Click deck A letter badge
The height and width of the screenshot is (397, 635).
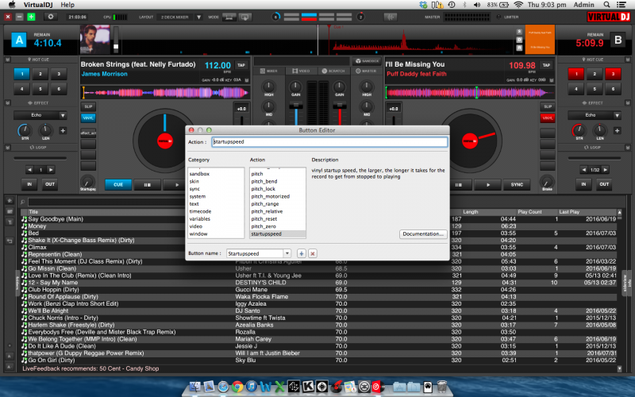(x=18, y=40)
